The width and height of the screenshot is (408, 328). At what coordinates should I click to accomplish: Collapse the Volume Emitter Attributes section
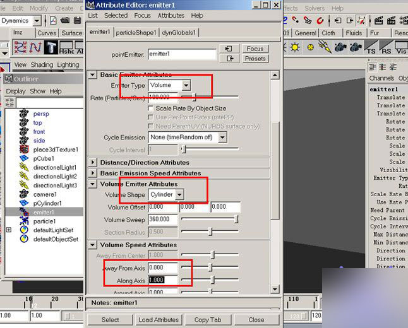click(92, 184)
